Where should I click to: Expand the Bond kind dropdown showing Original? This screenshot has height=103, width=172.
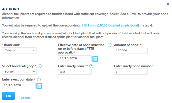[x=19, y=51]
